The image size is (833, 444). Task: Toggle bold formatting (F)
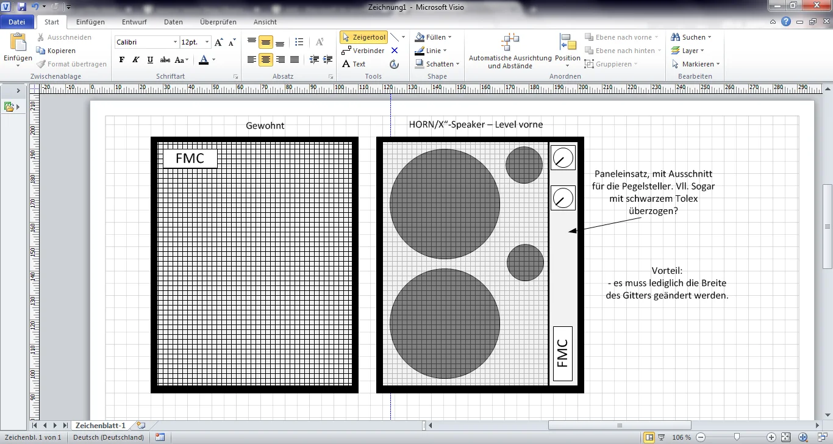(122, 60)
